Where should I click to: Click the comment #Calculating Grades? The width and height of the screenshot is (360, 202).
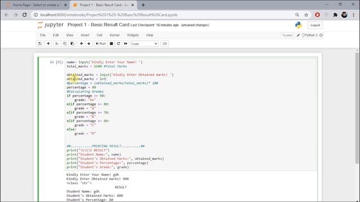point(85,91)
